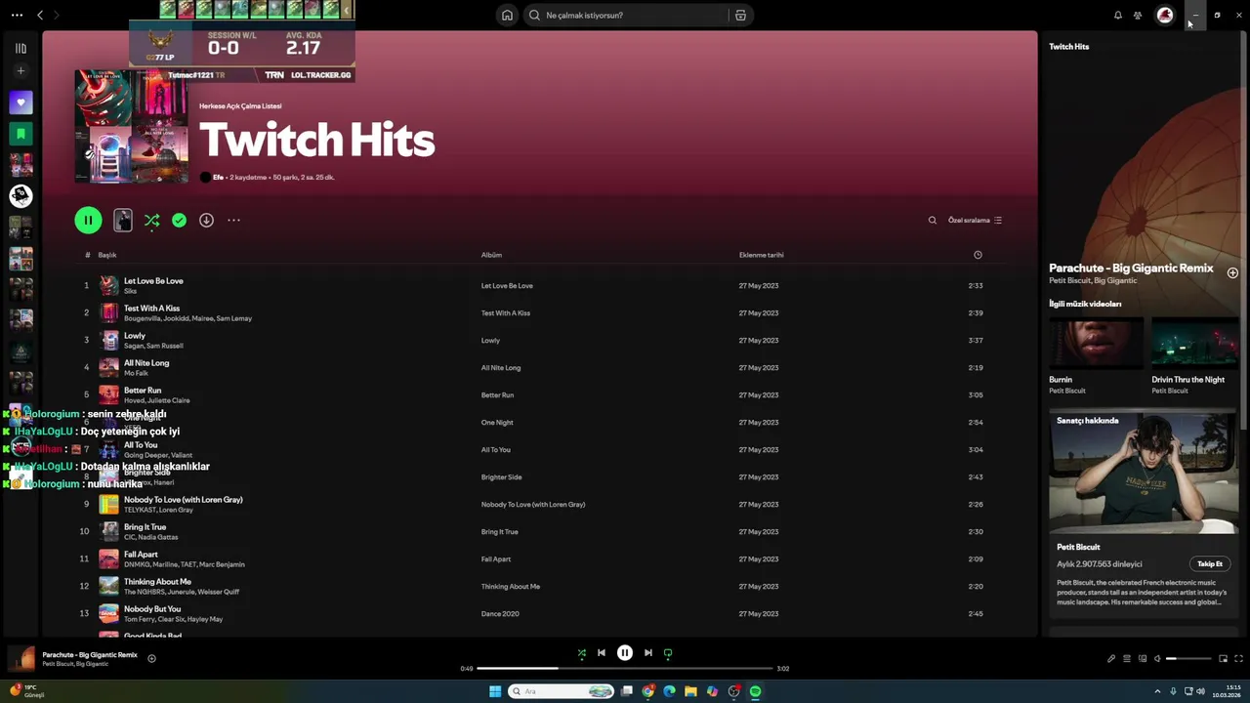Enter full screen player view
This screenshot has height=703, width=1250.
[x=1238, y=659]
